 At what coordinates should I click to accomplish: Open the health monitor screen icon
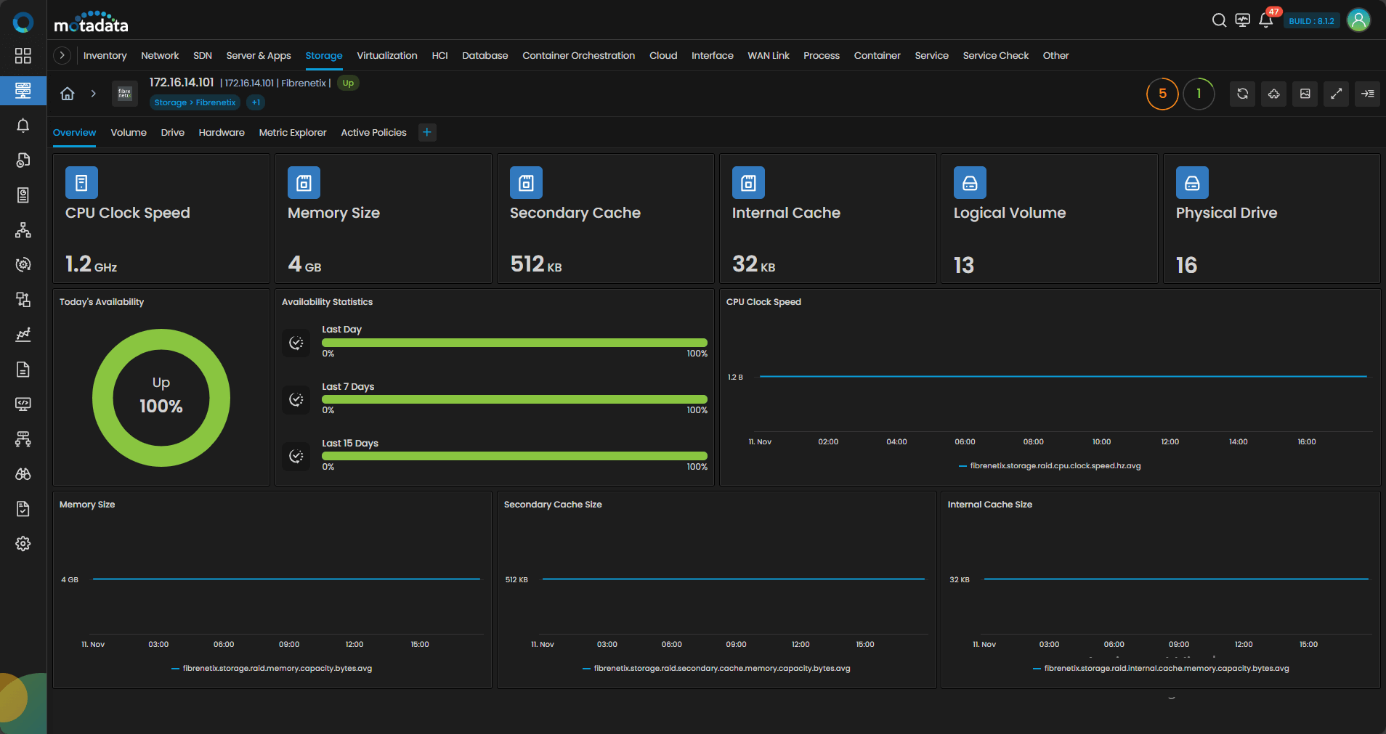pyautogui.click(x=1242, y=20)
